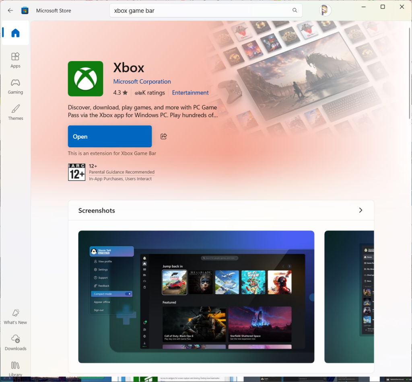The image size is (412, 382).
Task: Open the second partially visible screenshot
Action: point(349,297)
